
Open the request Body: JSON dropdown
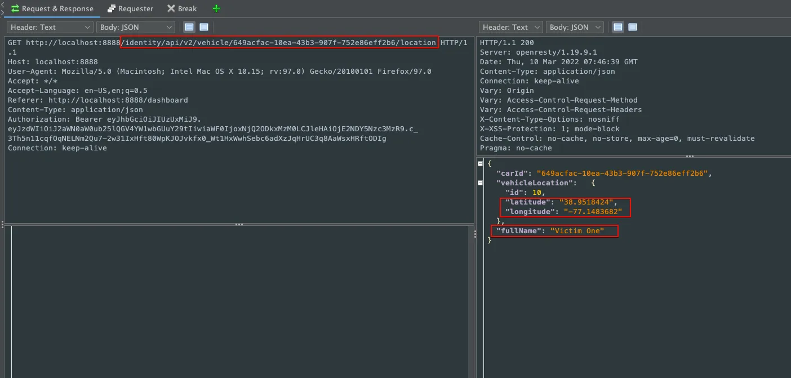click(x=136, y=27)
